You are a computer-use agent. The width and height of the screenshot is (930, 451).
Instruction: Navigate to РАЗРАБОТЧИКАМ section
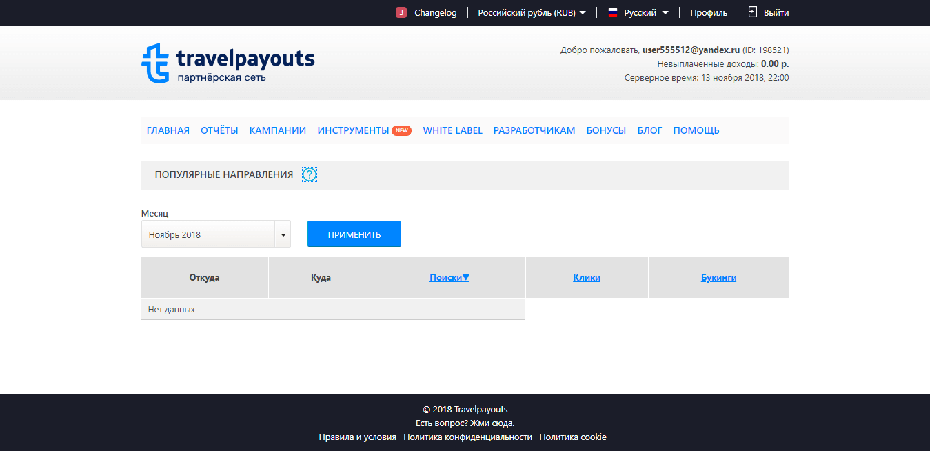pyautogui.click(x=534, y=130)
